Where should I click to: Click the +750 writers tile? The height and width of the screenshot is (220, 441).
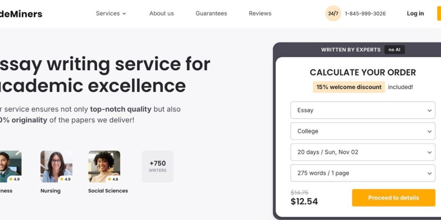point(158,166)
